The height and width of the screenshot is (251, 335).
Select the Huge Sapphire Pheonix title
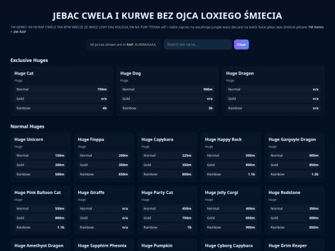pos(102,245)
